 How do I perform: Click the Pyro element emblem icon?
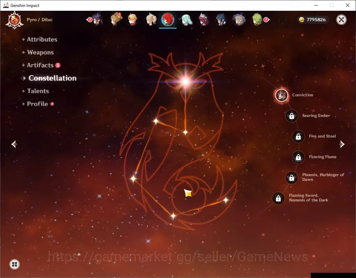pos(15,20)
